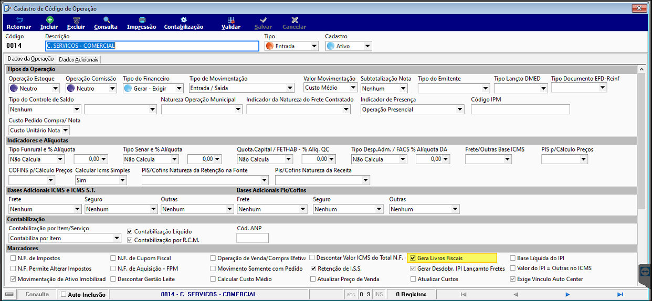The image size is (652, 301).
Task: Open Contabilização gear icon
Action: pyautogui.click(x=184, y=20)
